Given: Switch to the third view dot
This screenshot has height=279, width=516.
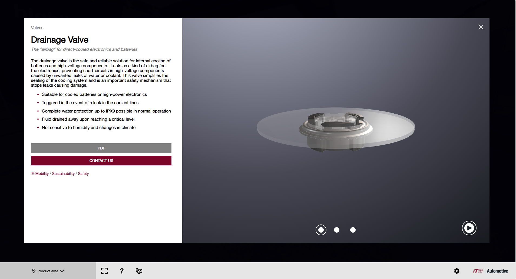Looking at the screenshot, I should click(x=353, y=230).
